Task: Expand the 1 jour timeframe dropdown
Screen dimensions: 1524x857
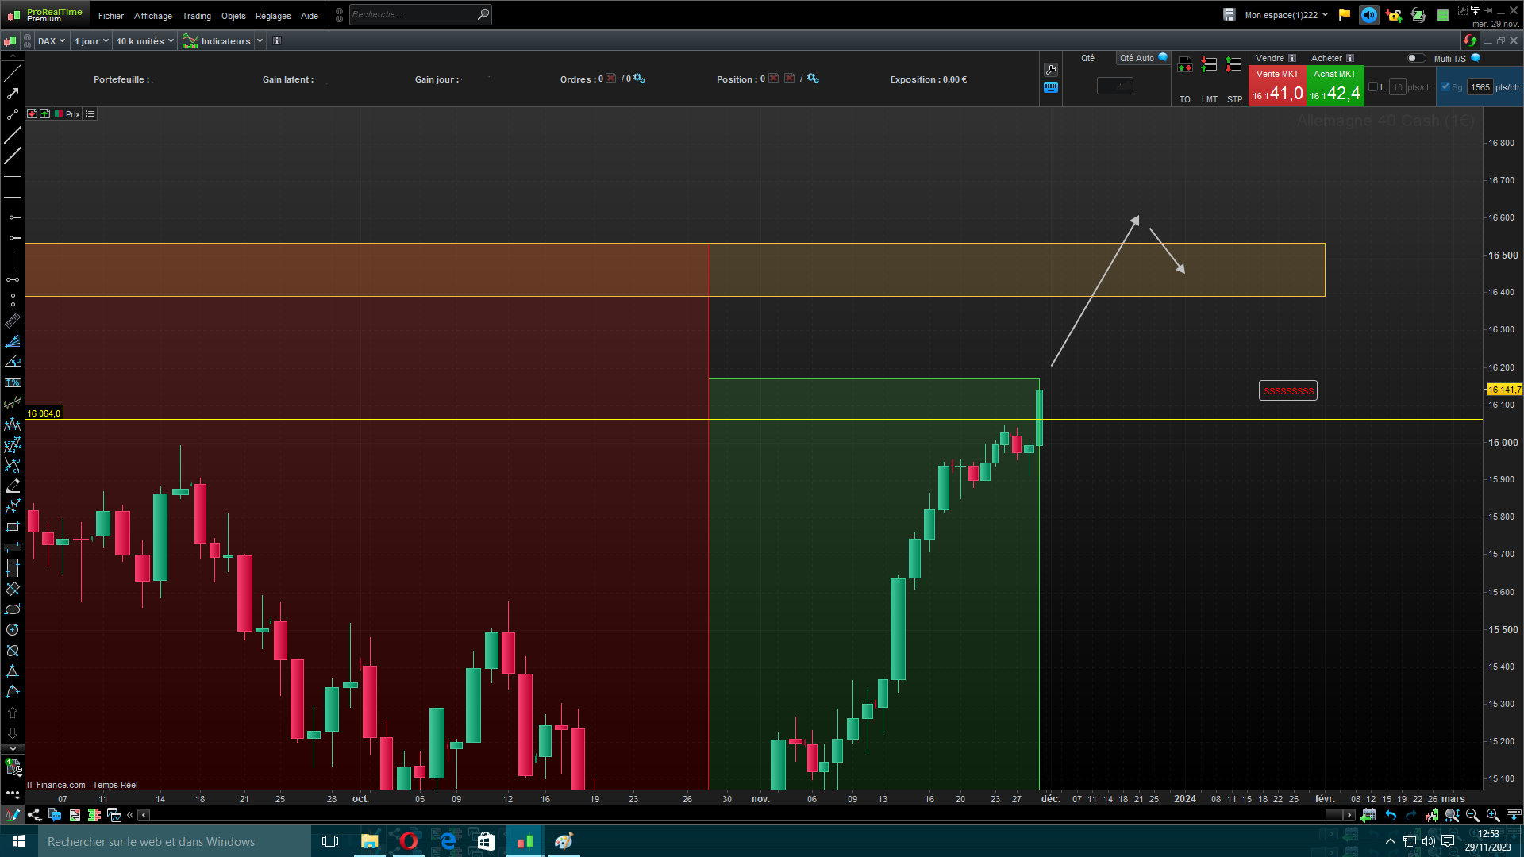Action: 91,41
